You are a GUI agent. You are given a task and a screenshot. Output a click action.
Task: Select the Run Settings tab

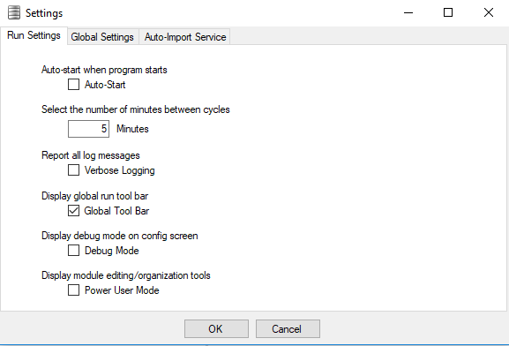tap(34, 35)
